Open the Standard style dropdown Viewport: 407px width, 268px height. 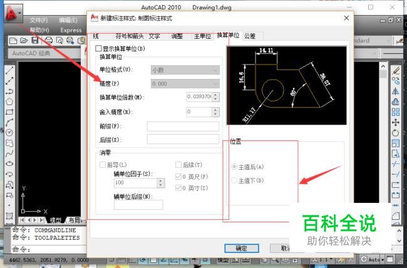(x=372, y=41)
